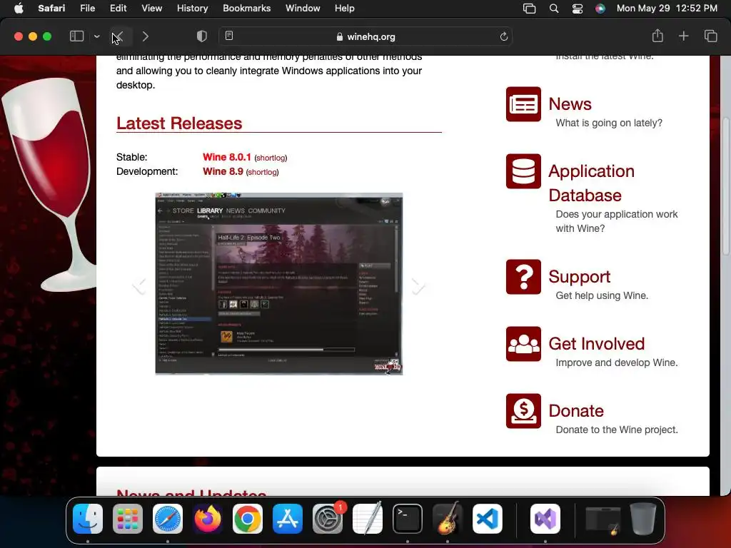Image resolution: width=731 pixels, height=548 pixels.
Task: Open the News link
Action: tap(570, 104)
